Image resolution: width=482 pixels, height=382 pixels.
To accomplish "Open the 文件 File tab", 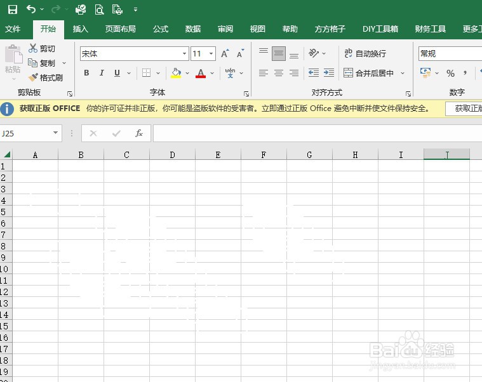I will [x=13, y=29].
